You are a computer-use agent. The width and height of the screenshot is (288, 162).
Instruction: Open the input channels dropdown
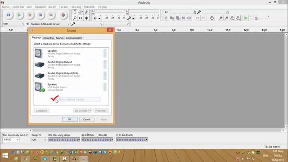tap(116, 24)
